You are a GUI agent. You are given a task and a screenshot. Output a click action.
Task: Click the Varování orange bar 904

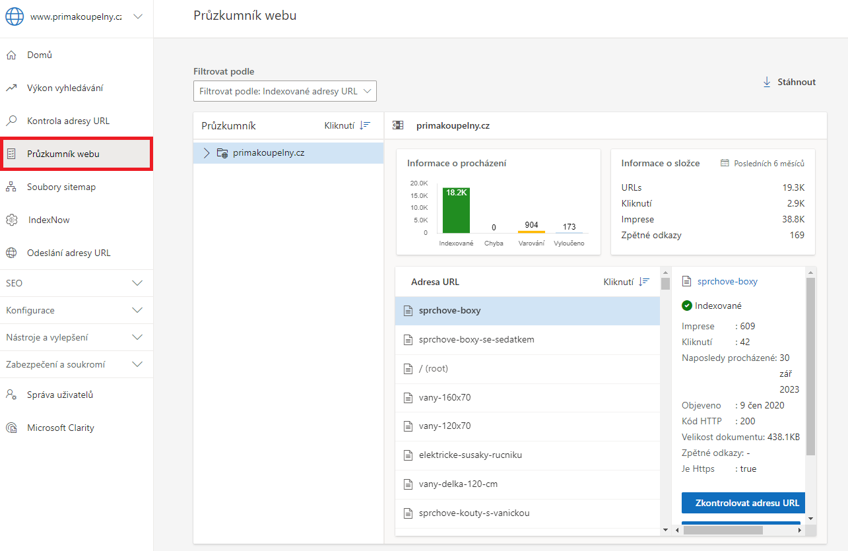click(531, 231)
